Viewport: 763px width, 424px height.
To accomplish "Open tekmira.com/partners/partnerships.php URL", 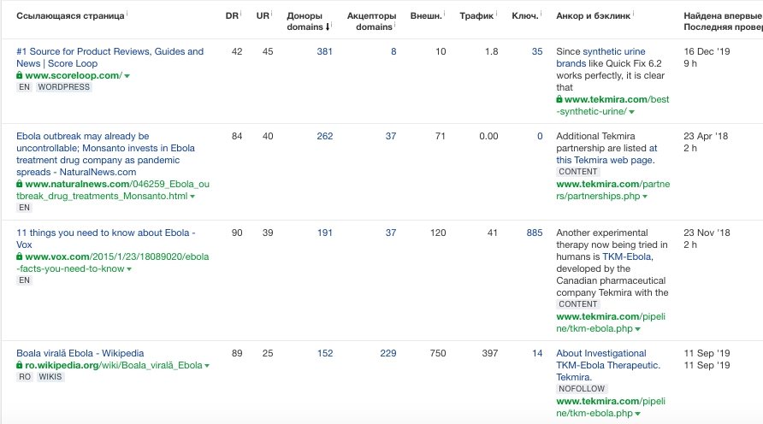I will 613,190.
